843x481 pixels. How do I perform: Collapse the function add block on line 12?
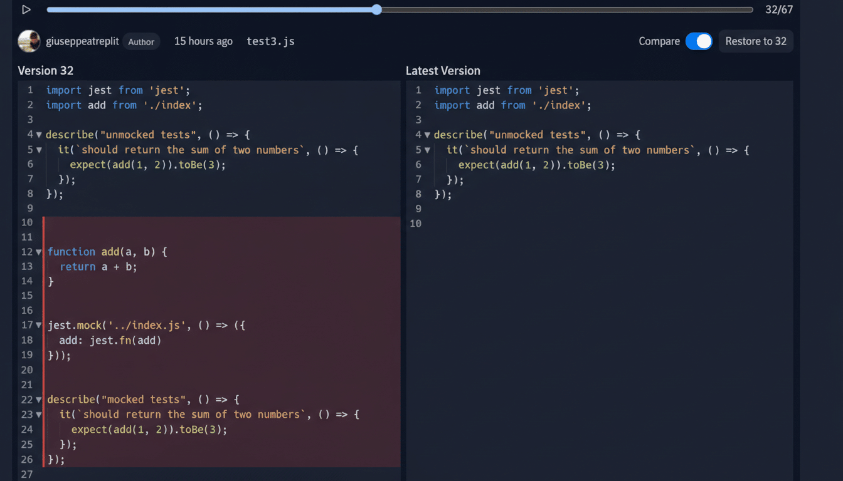pyautogui.click(x=38, y=251)
